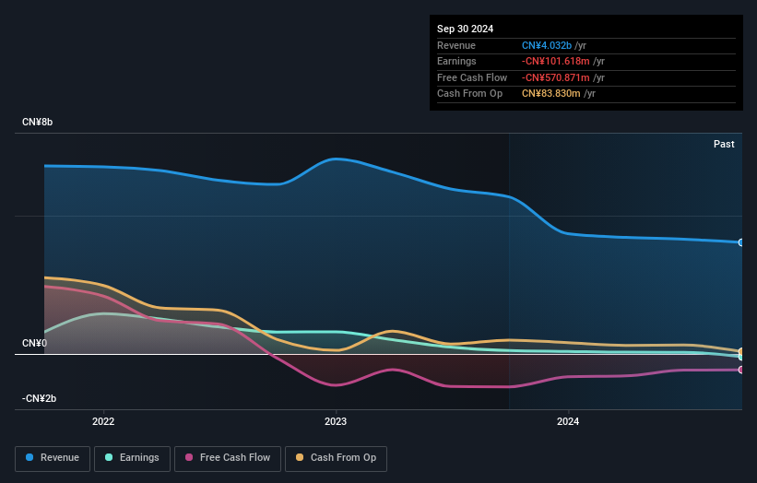757x483 pixels.
Task: Click the 2023 x-axis label
Action: click(x=336, y=422)
